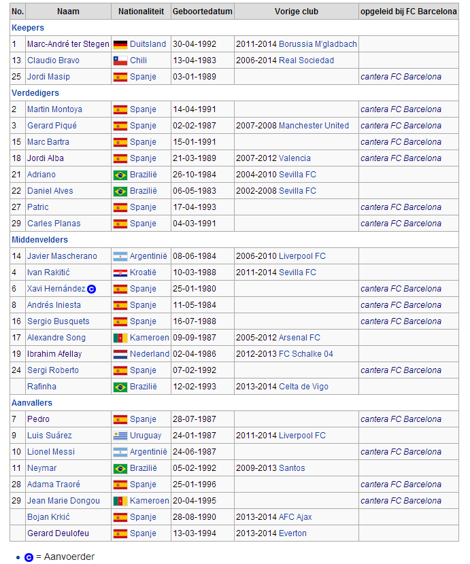Screen dimensions: 470x564
Task: Open Marc-André ter Stegen's player page
Action: click(x=68, y=44)
